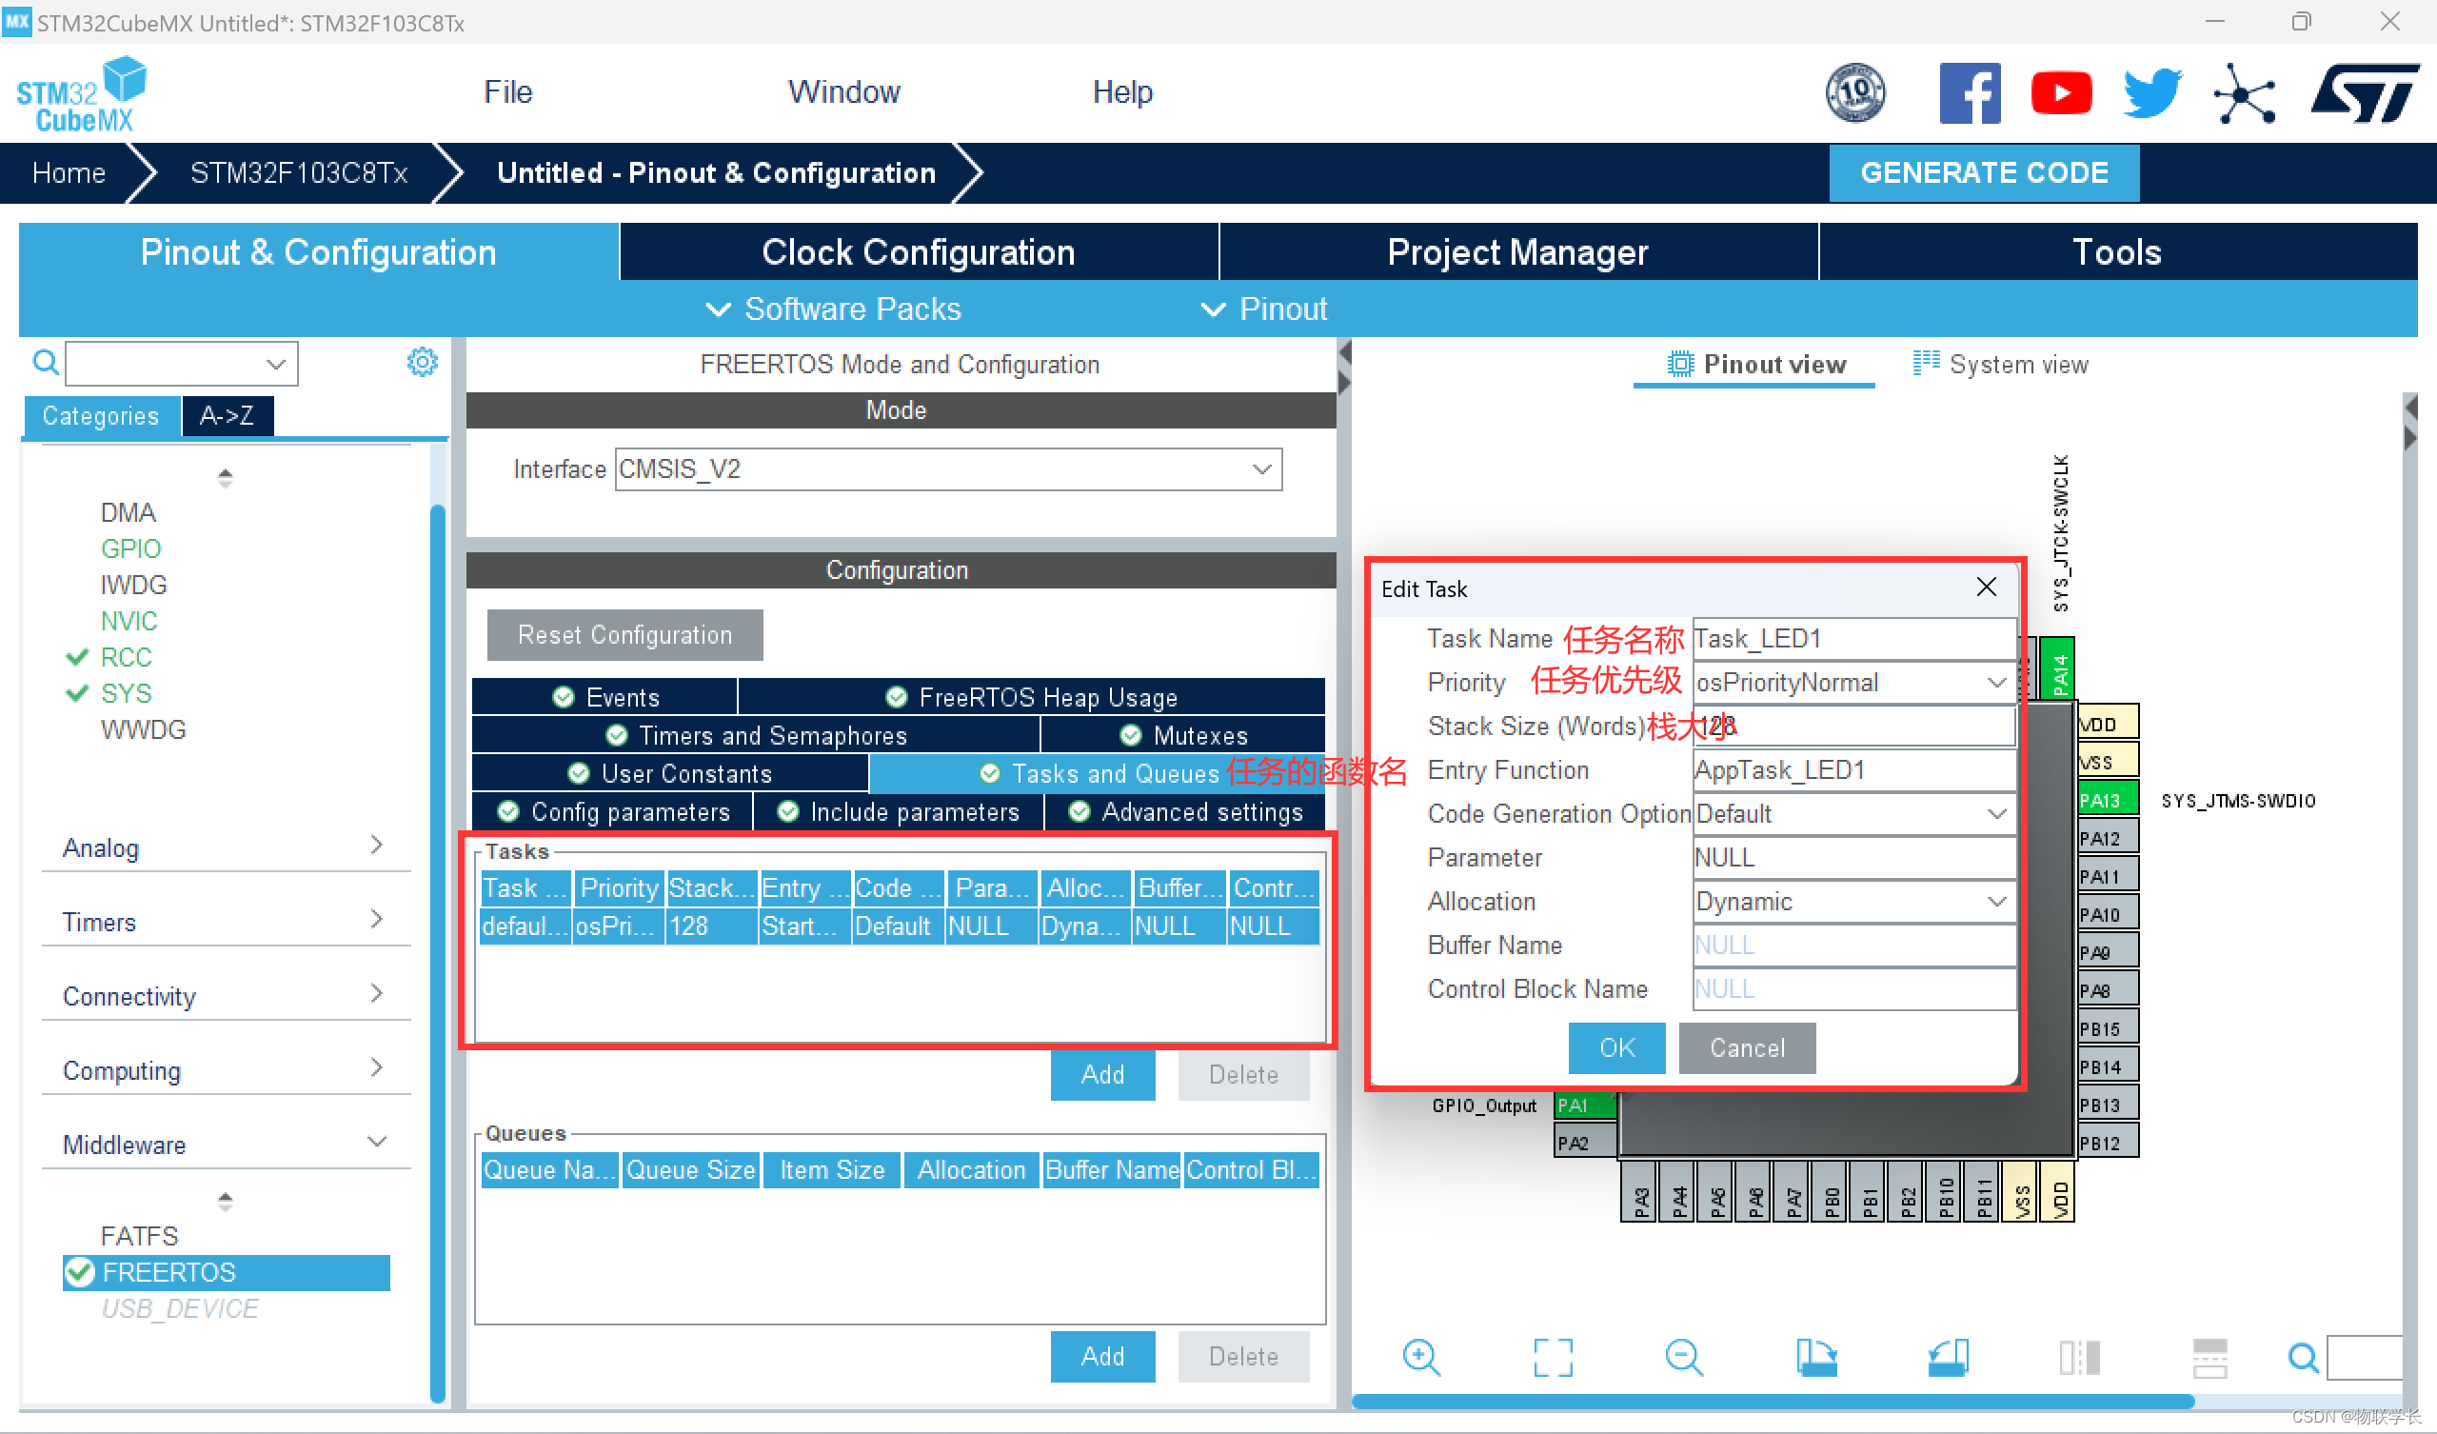This screenshot has width=2437, height=1434.
Task: Open the Priority osPriorityNormal dropdown
Action: tap(1853, 682)
